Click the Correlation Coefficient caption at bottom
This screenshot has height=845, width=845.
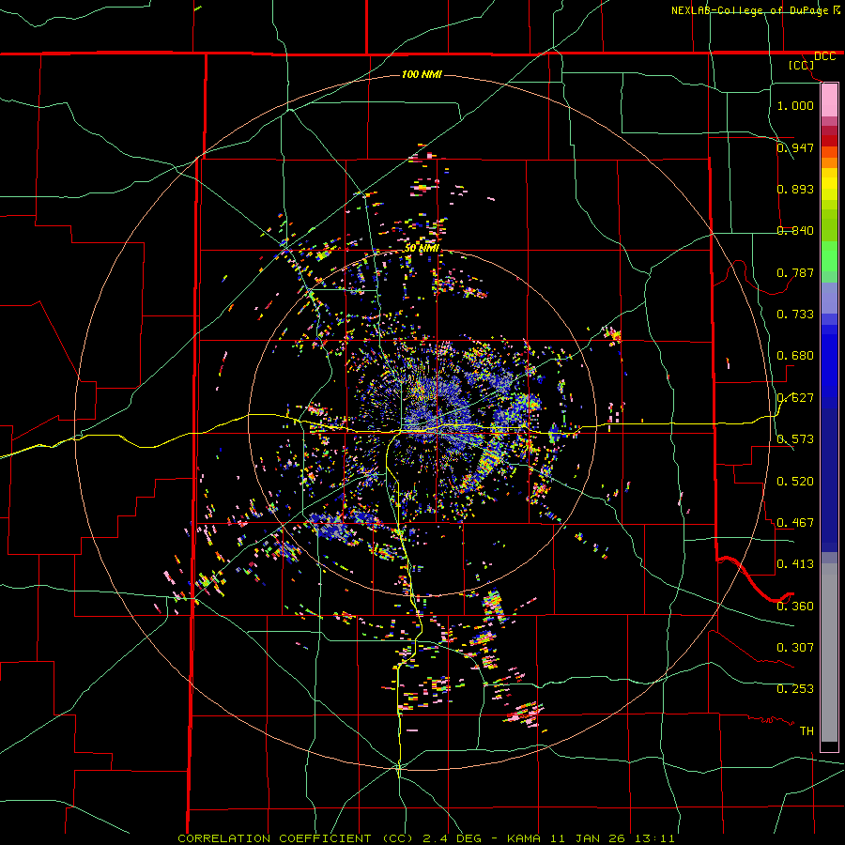425,838
